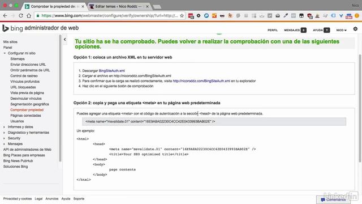Image resolution: width=362 pixels, height=204 pixels.
Task: Select the Comprobar la propiedad browser tab
Action: (x=54, y=6)
